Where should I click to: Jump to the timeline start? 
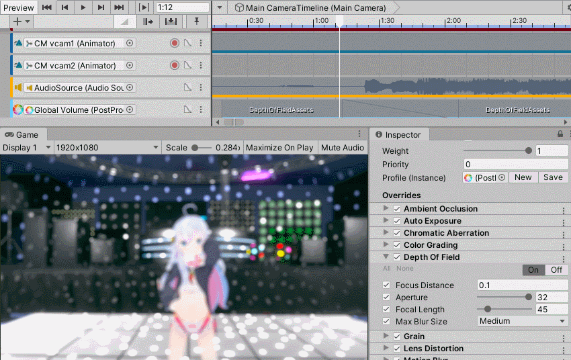point(46,7)
